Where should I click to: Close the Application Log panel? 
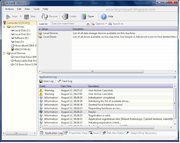(175, 77)
